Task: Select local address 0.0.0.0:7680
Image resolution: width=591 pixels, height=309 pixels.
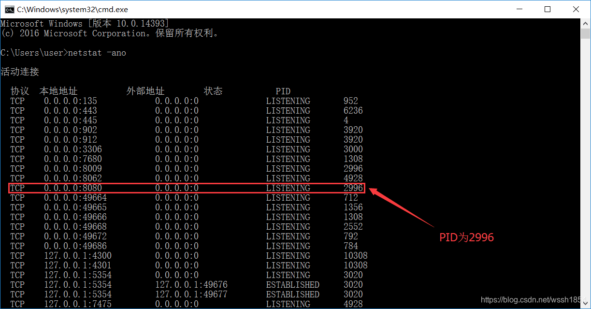Action: [x=73, y=159]
